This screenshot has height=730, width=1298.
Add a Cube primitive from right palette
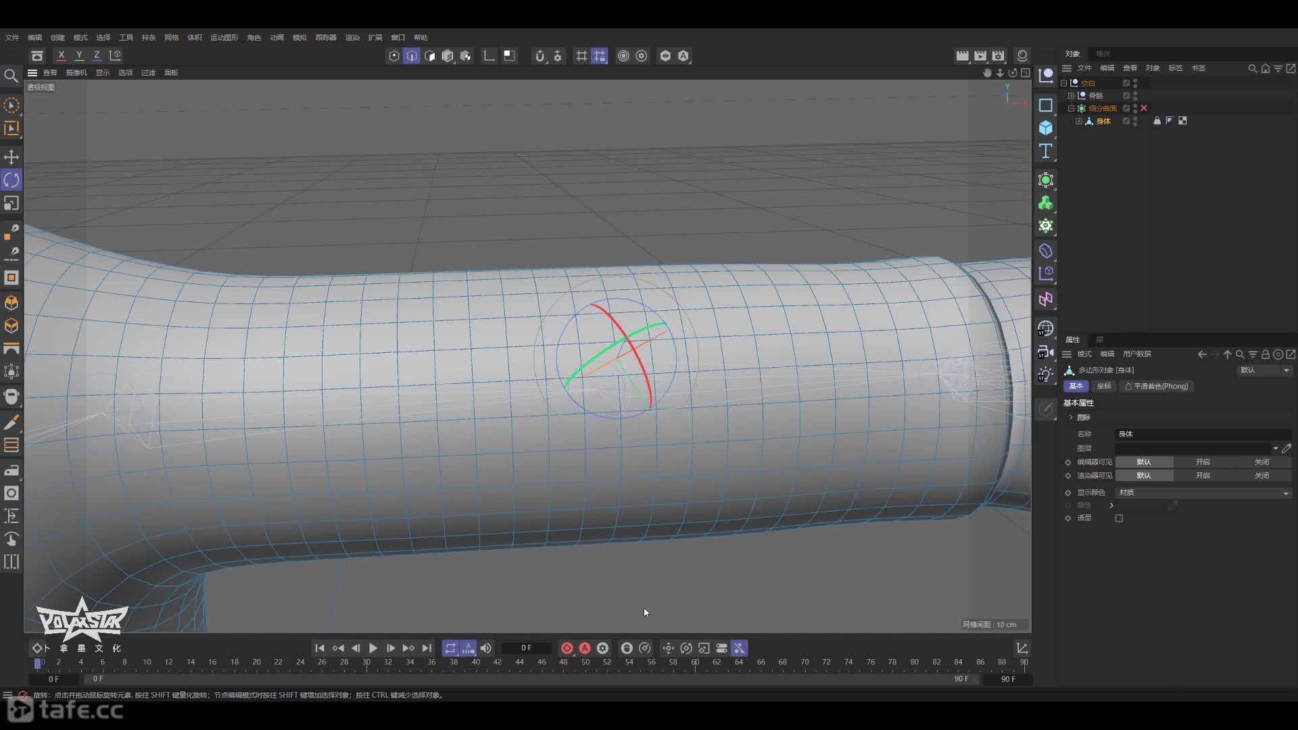click(x=1046, y=128)
